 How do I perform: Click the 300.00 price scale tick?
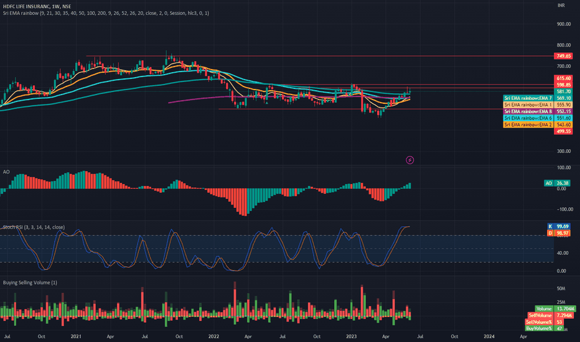pos(564,151)
